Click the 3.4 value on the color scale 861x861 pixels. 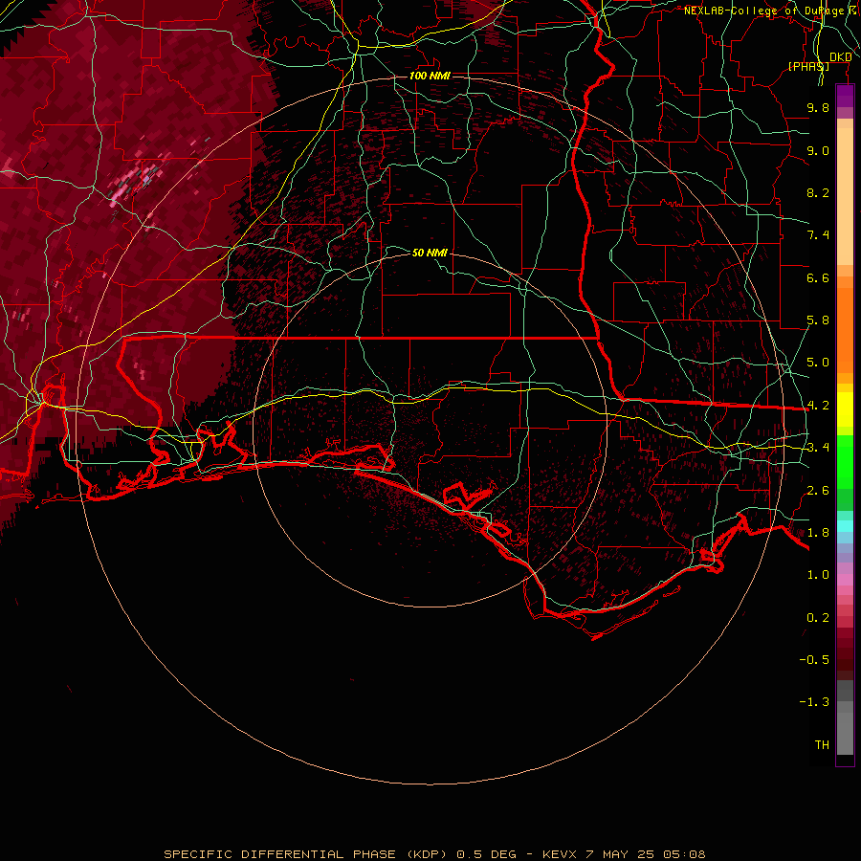tap(818, 448)
